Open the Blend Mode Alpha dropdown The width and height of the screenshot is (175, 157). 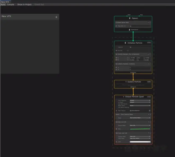click(140, 105)
